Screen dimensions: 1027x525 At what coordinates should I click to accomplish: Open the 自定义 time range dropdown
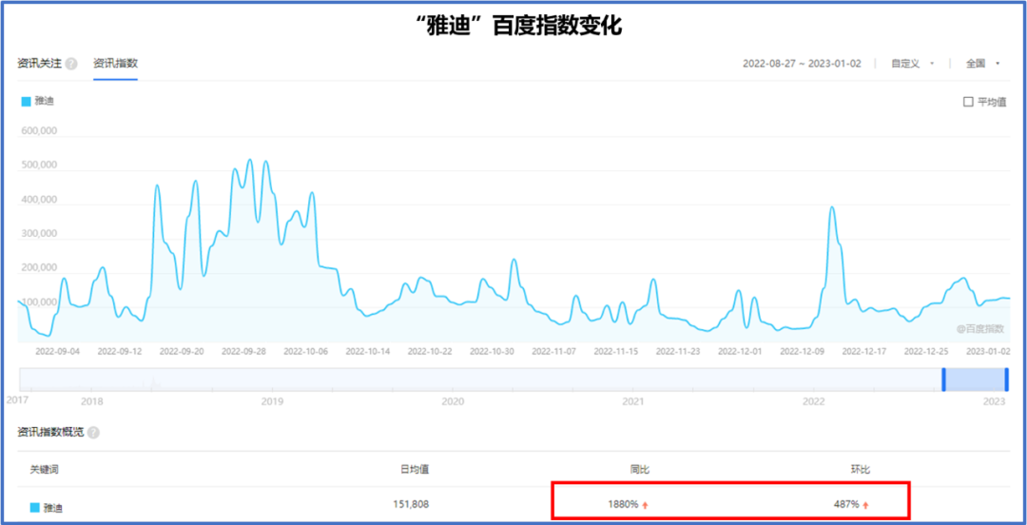coord(912,64)
